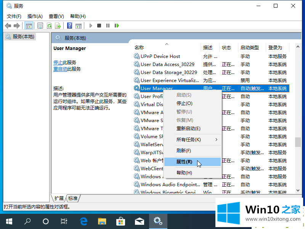Click the scrollbar down arrow
This screenshot has width=305, height=229.
click(x=298, y=190)
